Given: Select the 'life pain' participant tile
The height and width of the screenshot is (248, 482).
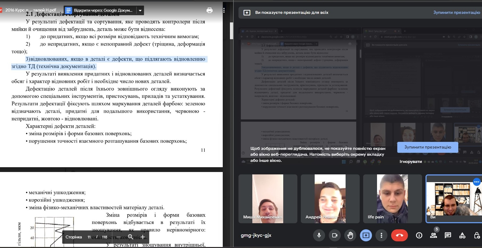Looking at the screenshot, I should coord(392,199).
